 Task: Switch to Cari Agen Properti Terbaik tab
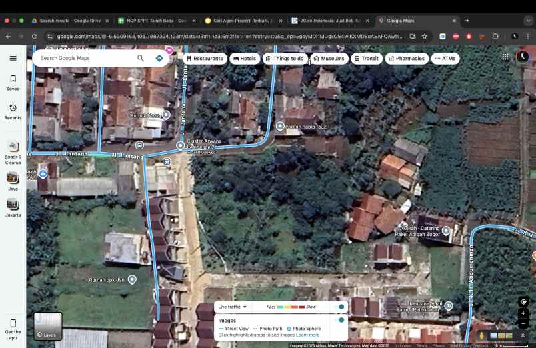coord(243,21)
